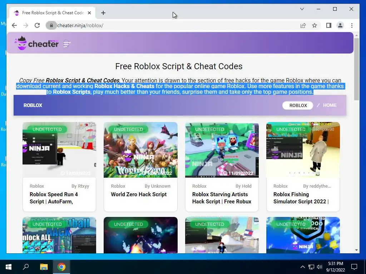The image size is (366, 274).
Task: Open the Windows notification center icon
Action: point(354,267)
